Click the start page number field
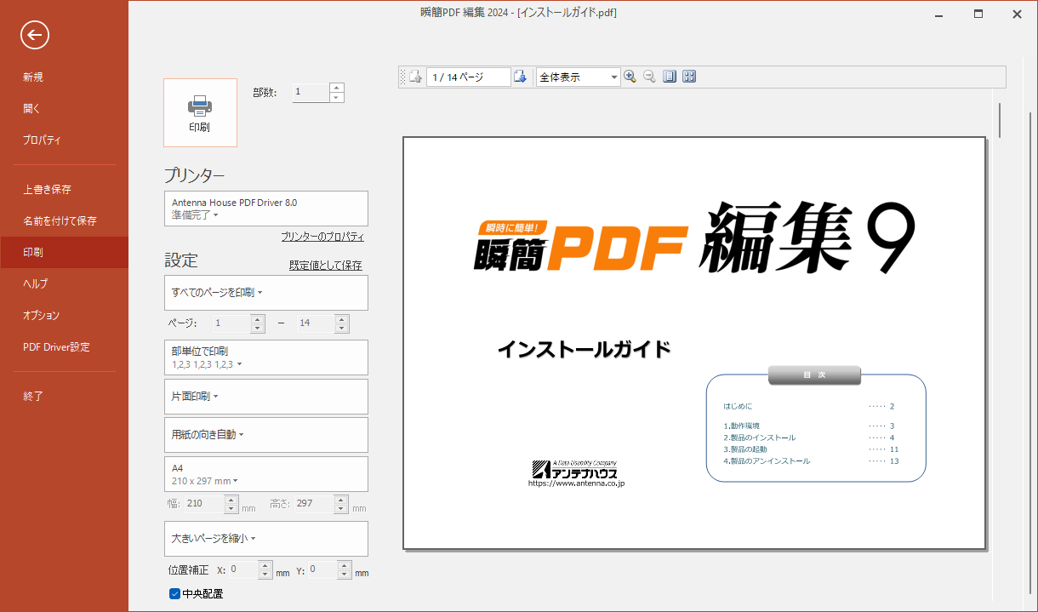Screen dimensions: 1038x612 (x=231, y=323)
